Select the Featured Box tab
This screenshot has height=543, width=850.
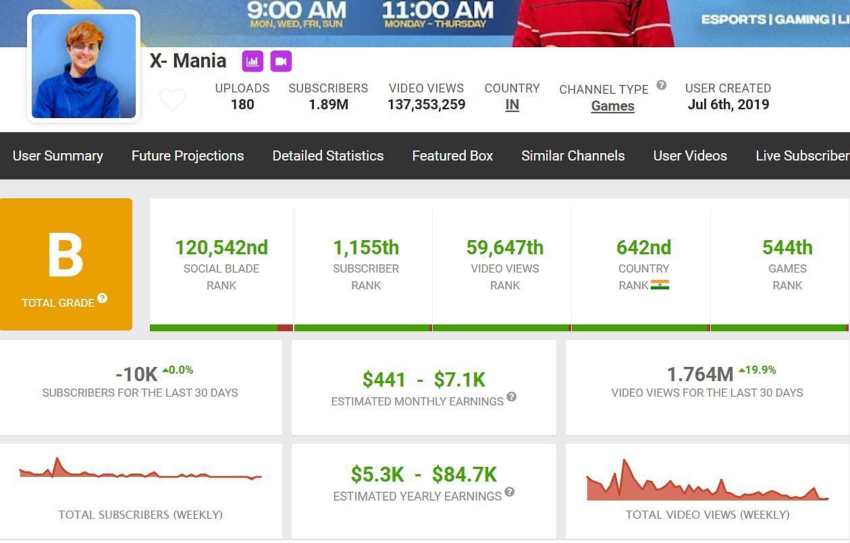(x=452, y=156)
